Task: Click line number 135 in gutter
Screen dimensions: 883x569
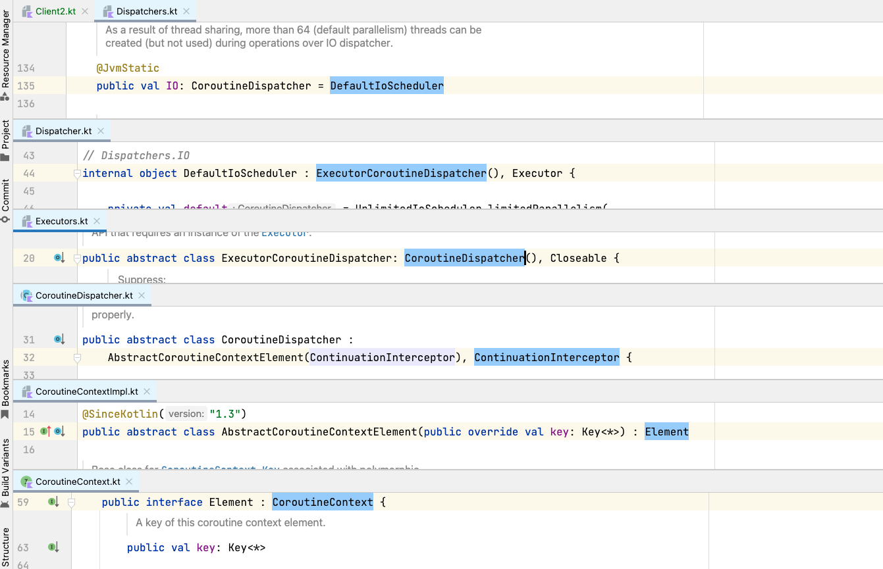Action: tap(26, 86)
